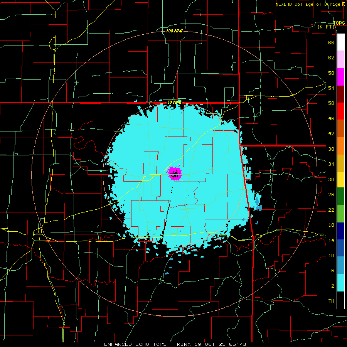Click the legend value '30'
The width and height of the screenshot is (347, 347).
pos(331,179)
